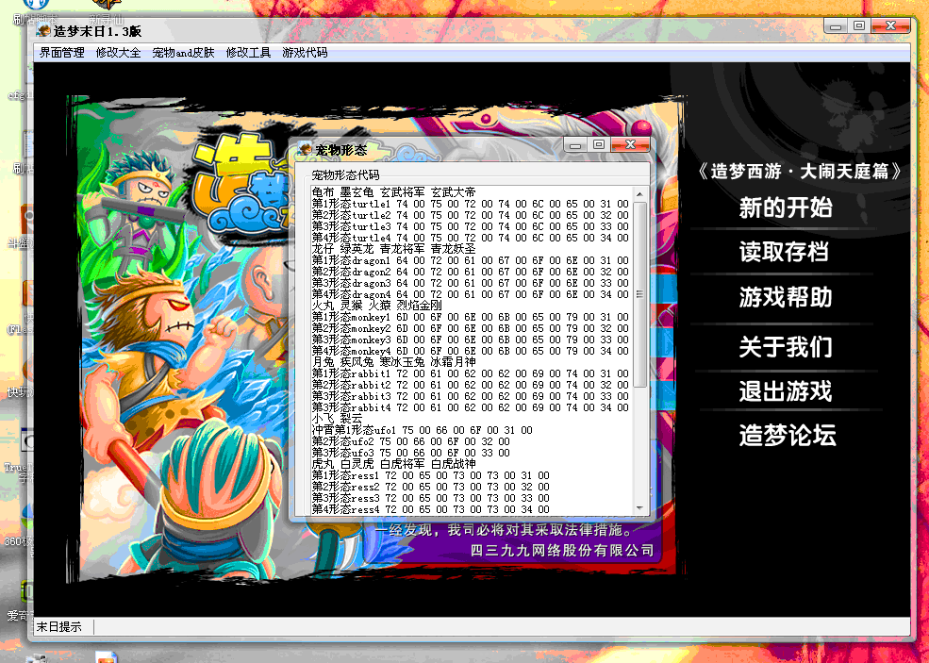Close the 造梦末日1.3版 main window
The height and width of the screenshot is (663, 929).
pyautogui.click(x=890, y=26)
